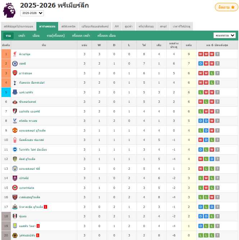
Task: Click the Chelsea club crest icon
Action: point(15,63)
